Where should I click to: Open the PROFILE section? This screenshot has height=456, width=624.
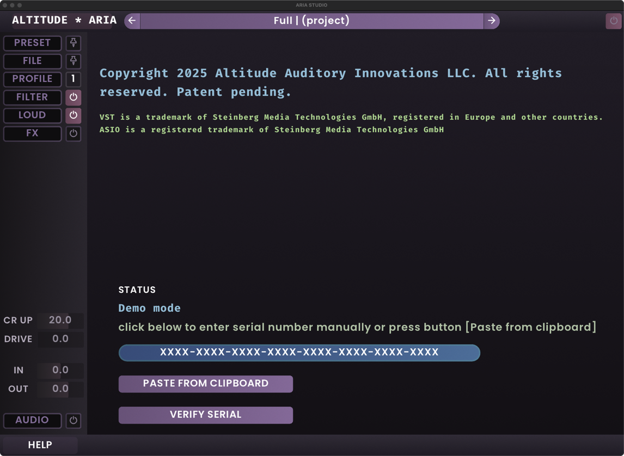point(33,79)
